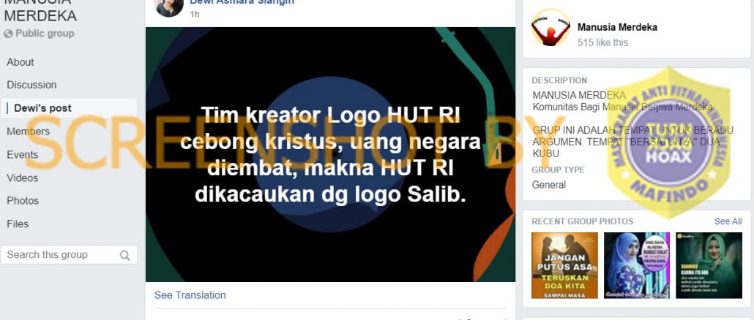Viewport: 754px width, 320px height.
Task: Open the Jangan Putus Asa photo thumbnail
Action: 564,265
